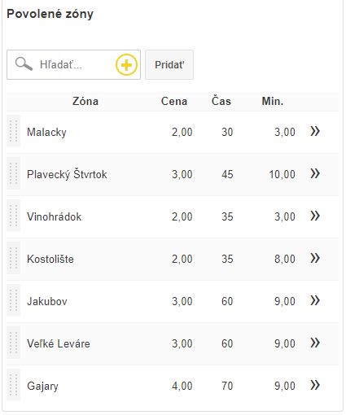Click the magnifying glass search icon
The image size is (346, 415).
(24, 64)
